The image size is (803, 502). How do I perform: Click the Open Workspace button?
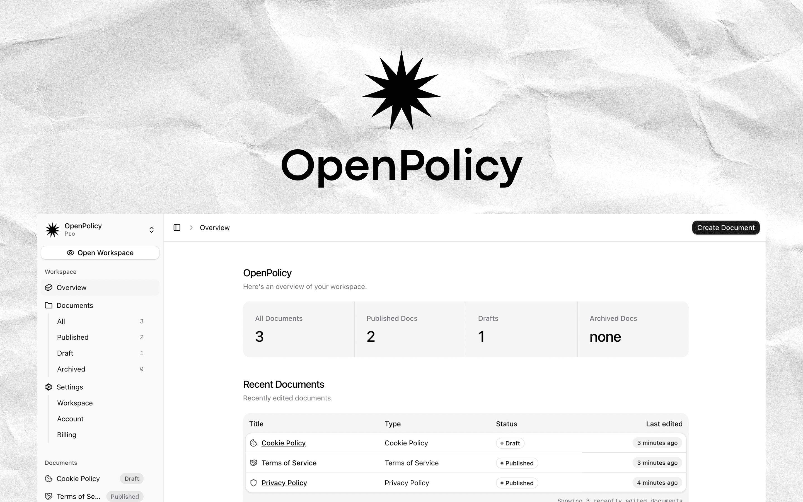tap(100, 253)
